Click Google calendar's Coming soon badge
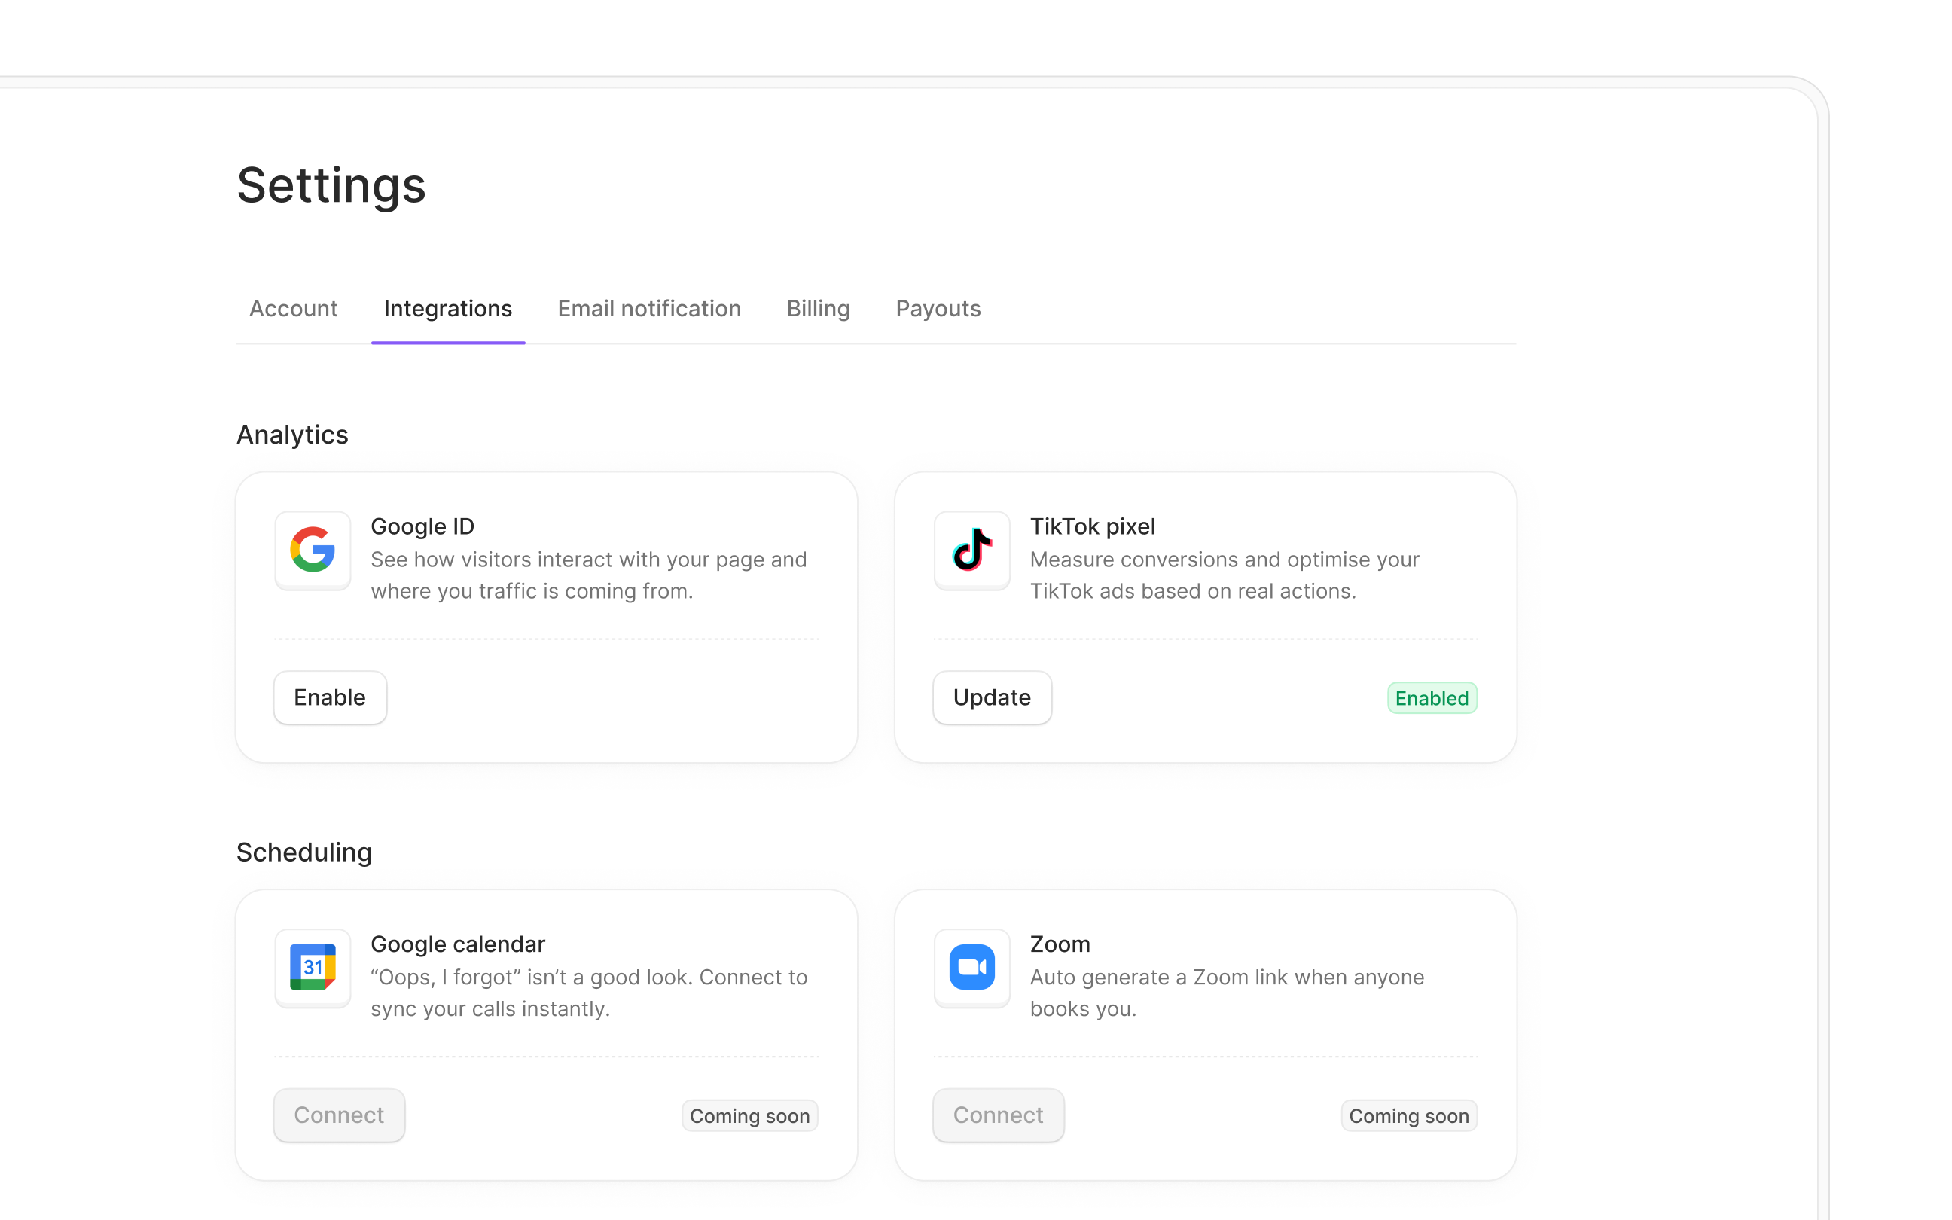This screenshot has height=1220, width=1952. (749, 1115)
